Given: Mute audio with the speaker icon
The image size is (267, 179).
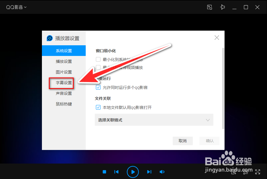Looking at the screenshot, I should coord(162,172).
